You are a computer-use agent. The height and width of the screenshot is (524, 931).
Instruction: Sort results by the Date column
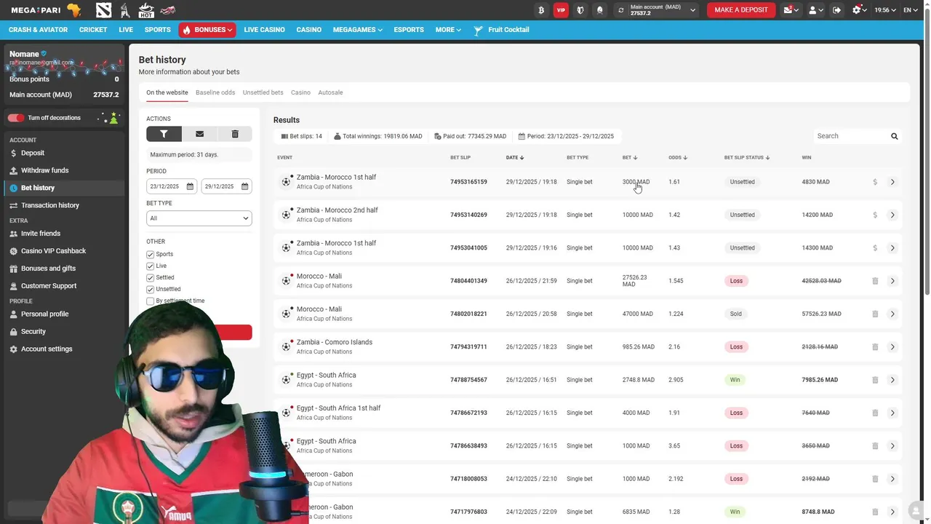515,157
